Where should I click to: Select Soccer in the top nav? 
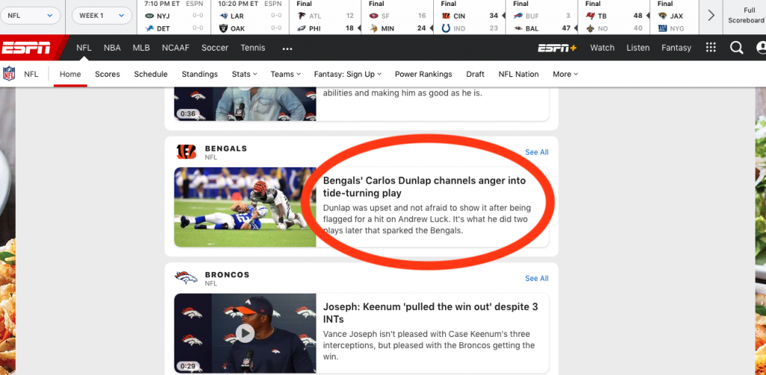[215, 48]
